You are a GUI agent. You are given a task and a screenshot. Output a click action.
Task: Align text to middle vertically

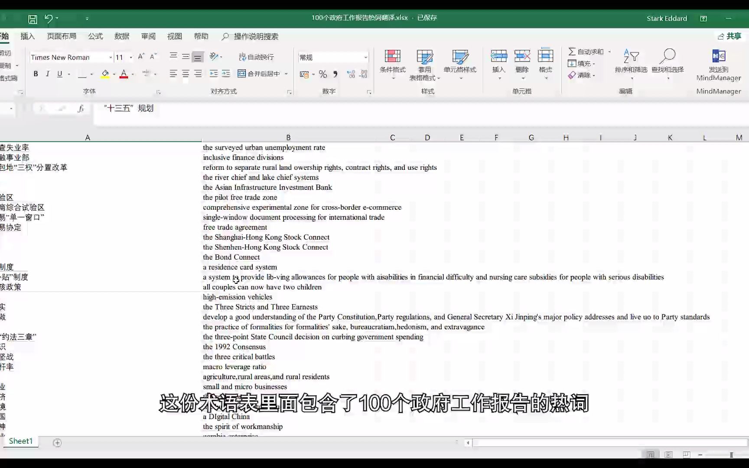(186, 56)
